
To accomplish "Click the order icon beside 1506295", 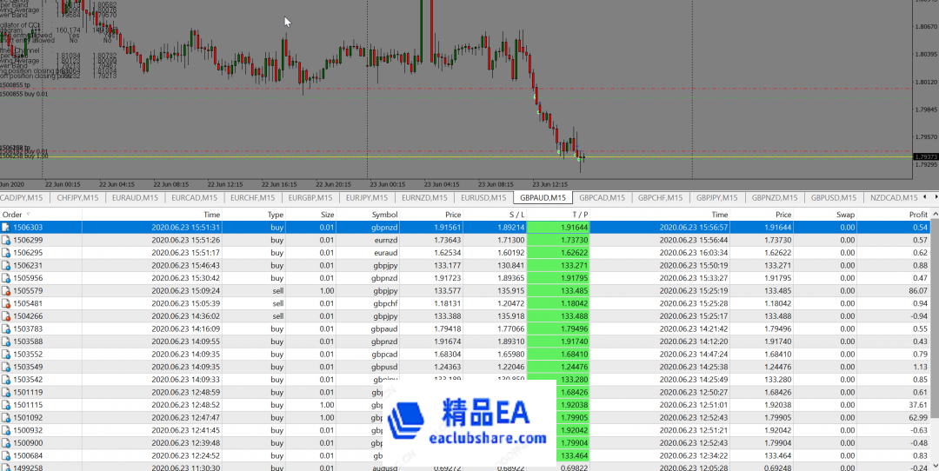I will (6, 253).
